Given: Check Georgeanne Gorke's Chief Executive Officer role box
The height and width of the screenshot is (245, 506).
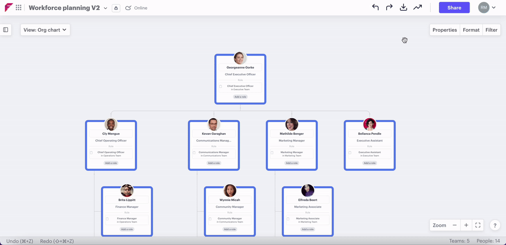Looking at the screenshot, I should [221, 87].
